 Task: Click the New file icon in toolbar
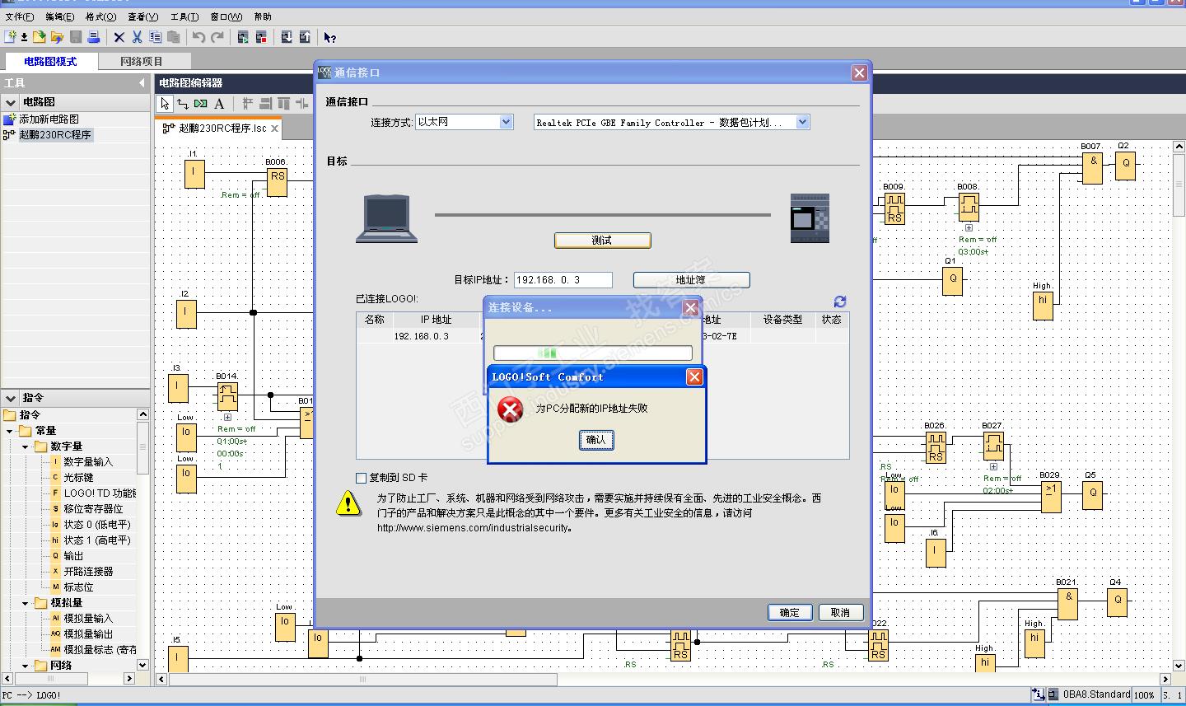click(11, 37)
